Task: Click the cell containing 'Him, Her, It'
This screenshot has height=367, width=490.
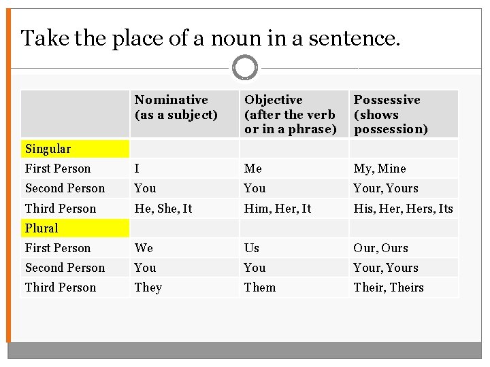Action: pyautogui.click(x=295, y=209)
